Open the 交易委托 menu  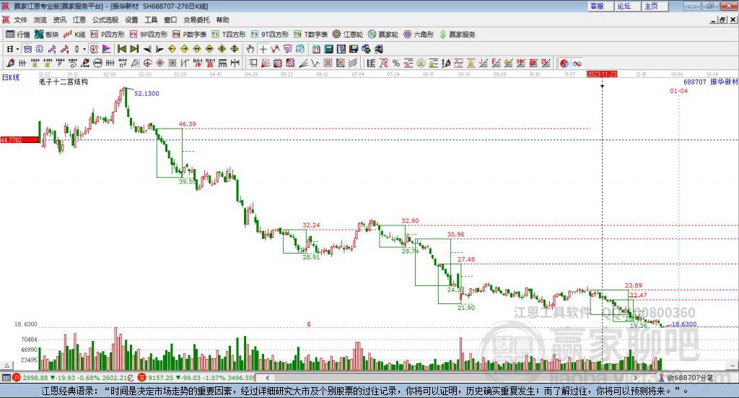(196, 20)
